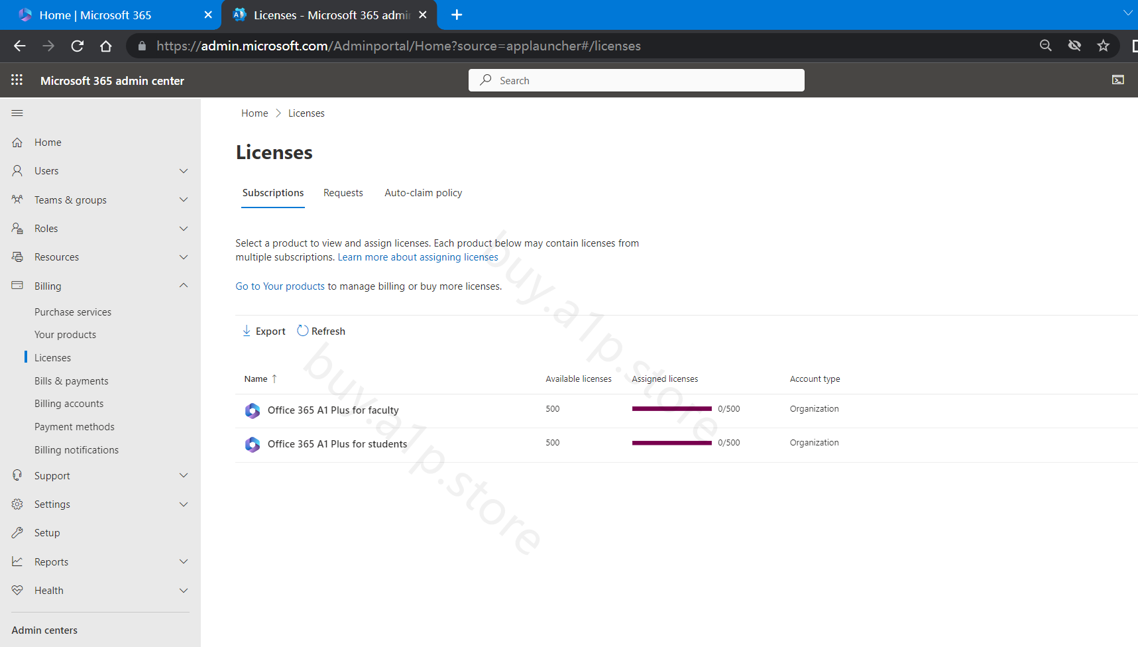Expand the Roles menu chevron

coord(184,229)
